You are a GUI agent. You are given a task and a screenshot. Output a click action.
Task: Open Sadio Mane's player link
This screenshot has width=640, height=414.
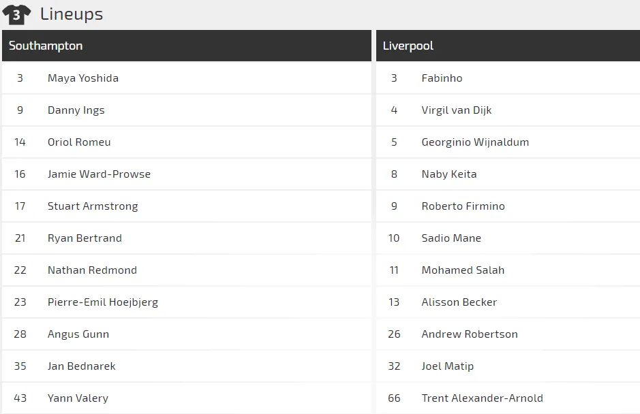[451, 238]
